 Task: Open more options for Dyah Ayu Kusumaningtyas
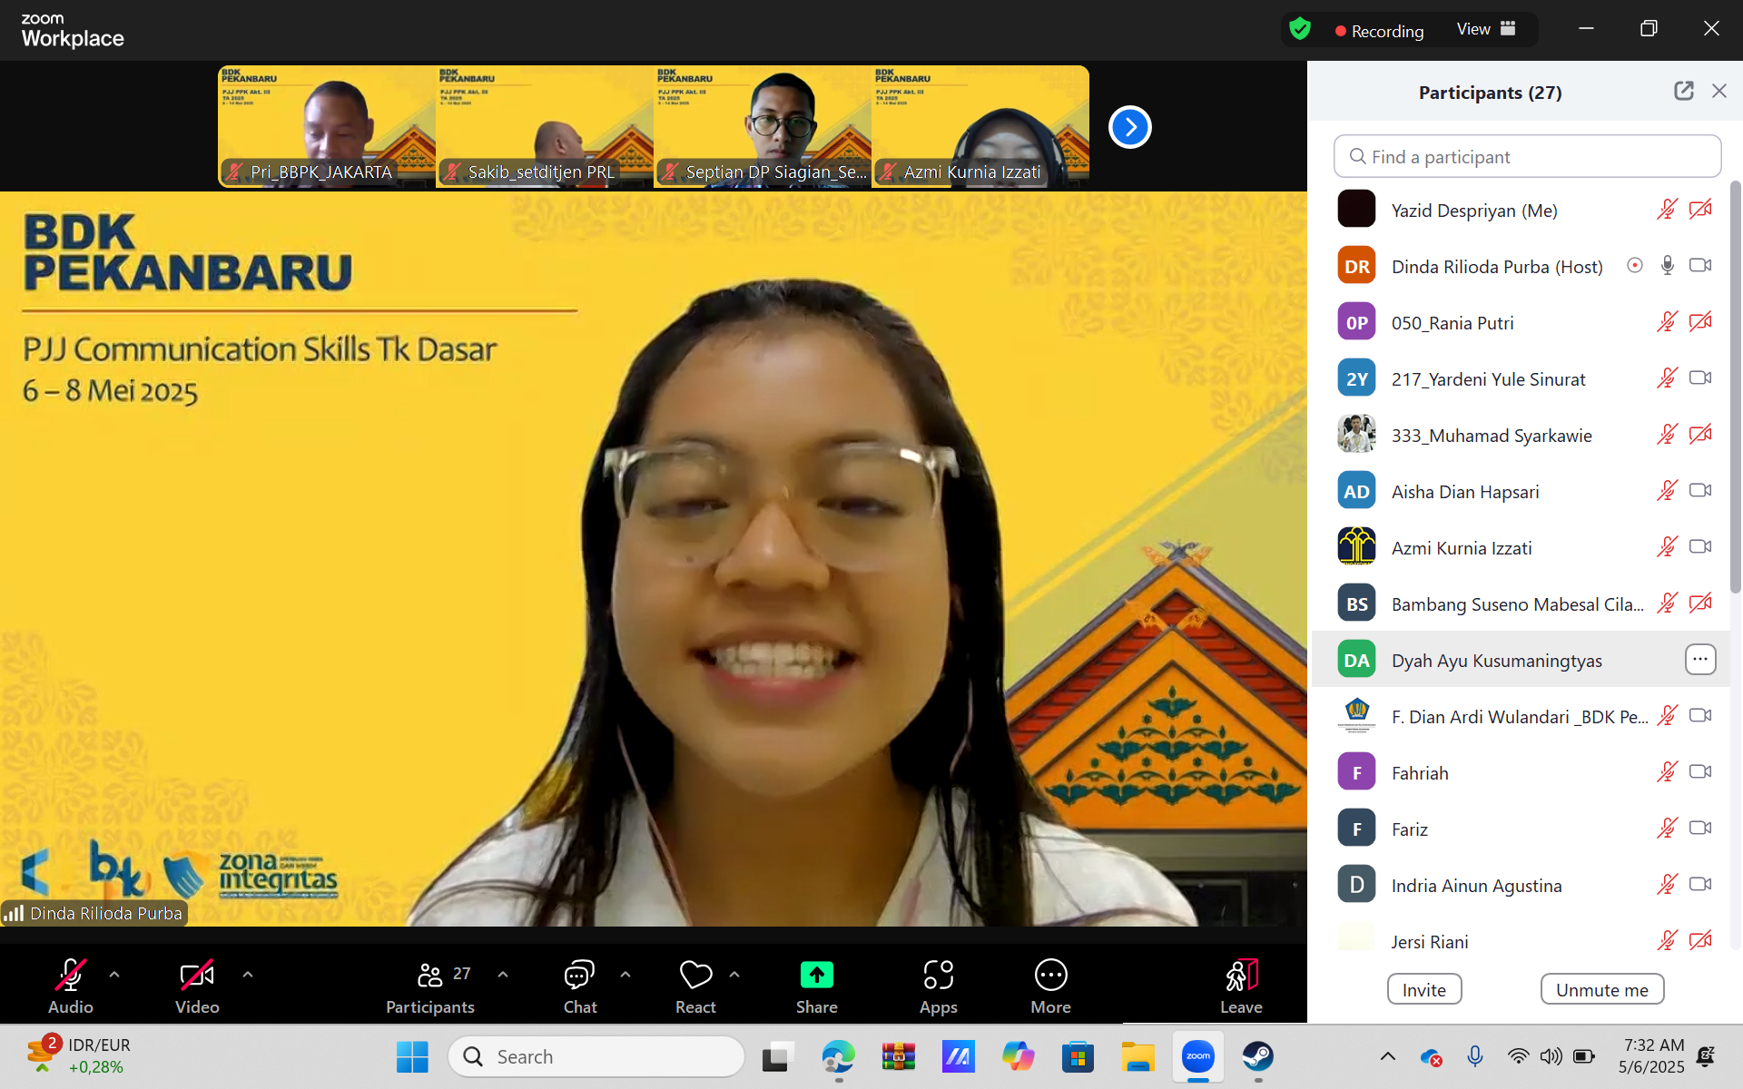pos(1700,660)
